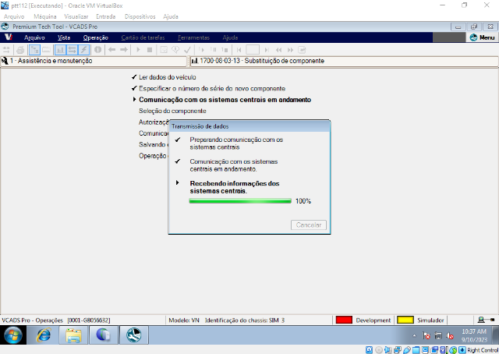Screen dimensions: 499x354
Task: Click the Menu button with globe icon
Action: pos(482,37)
